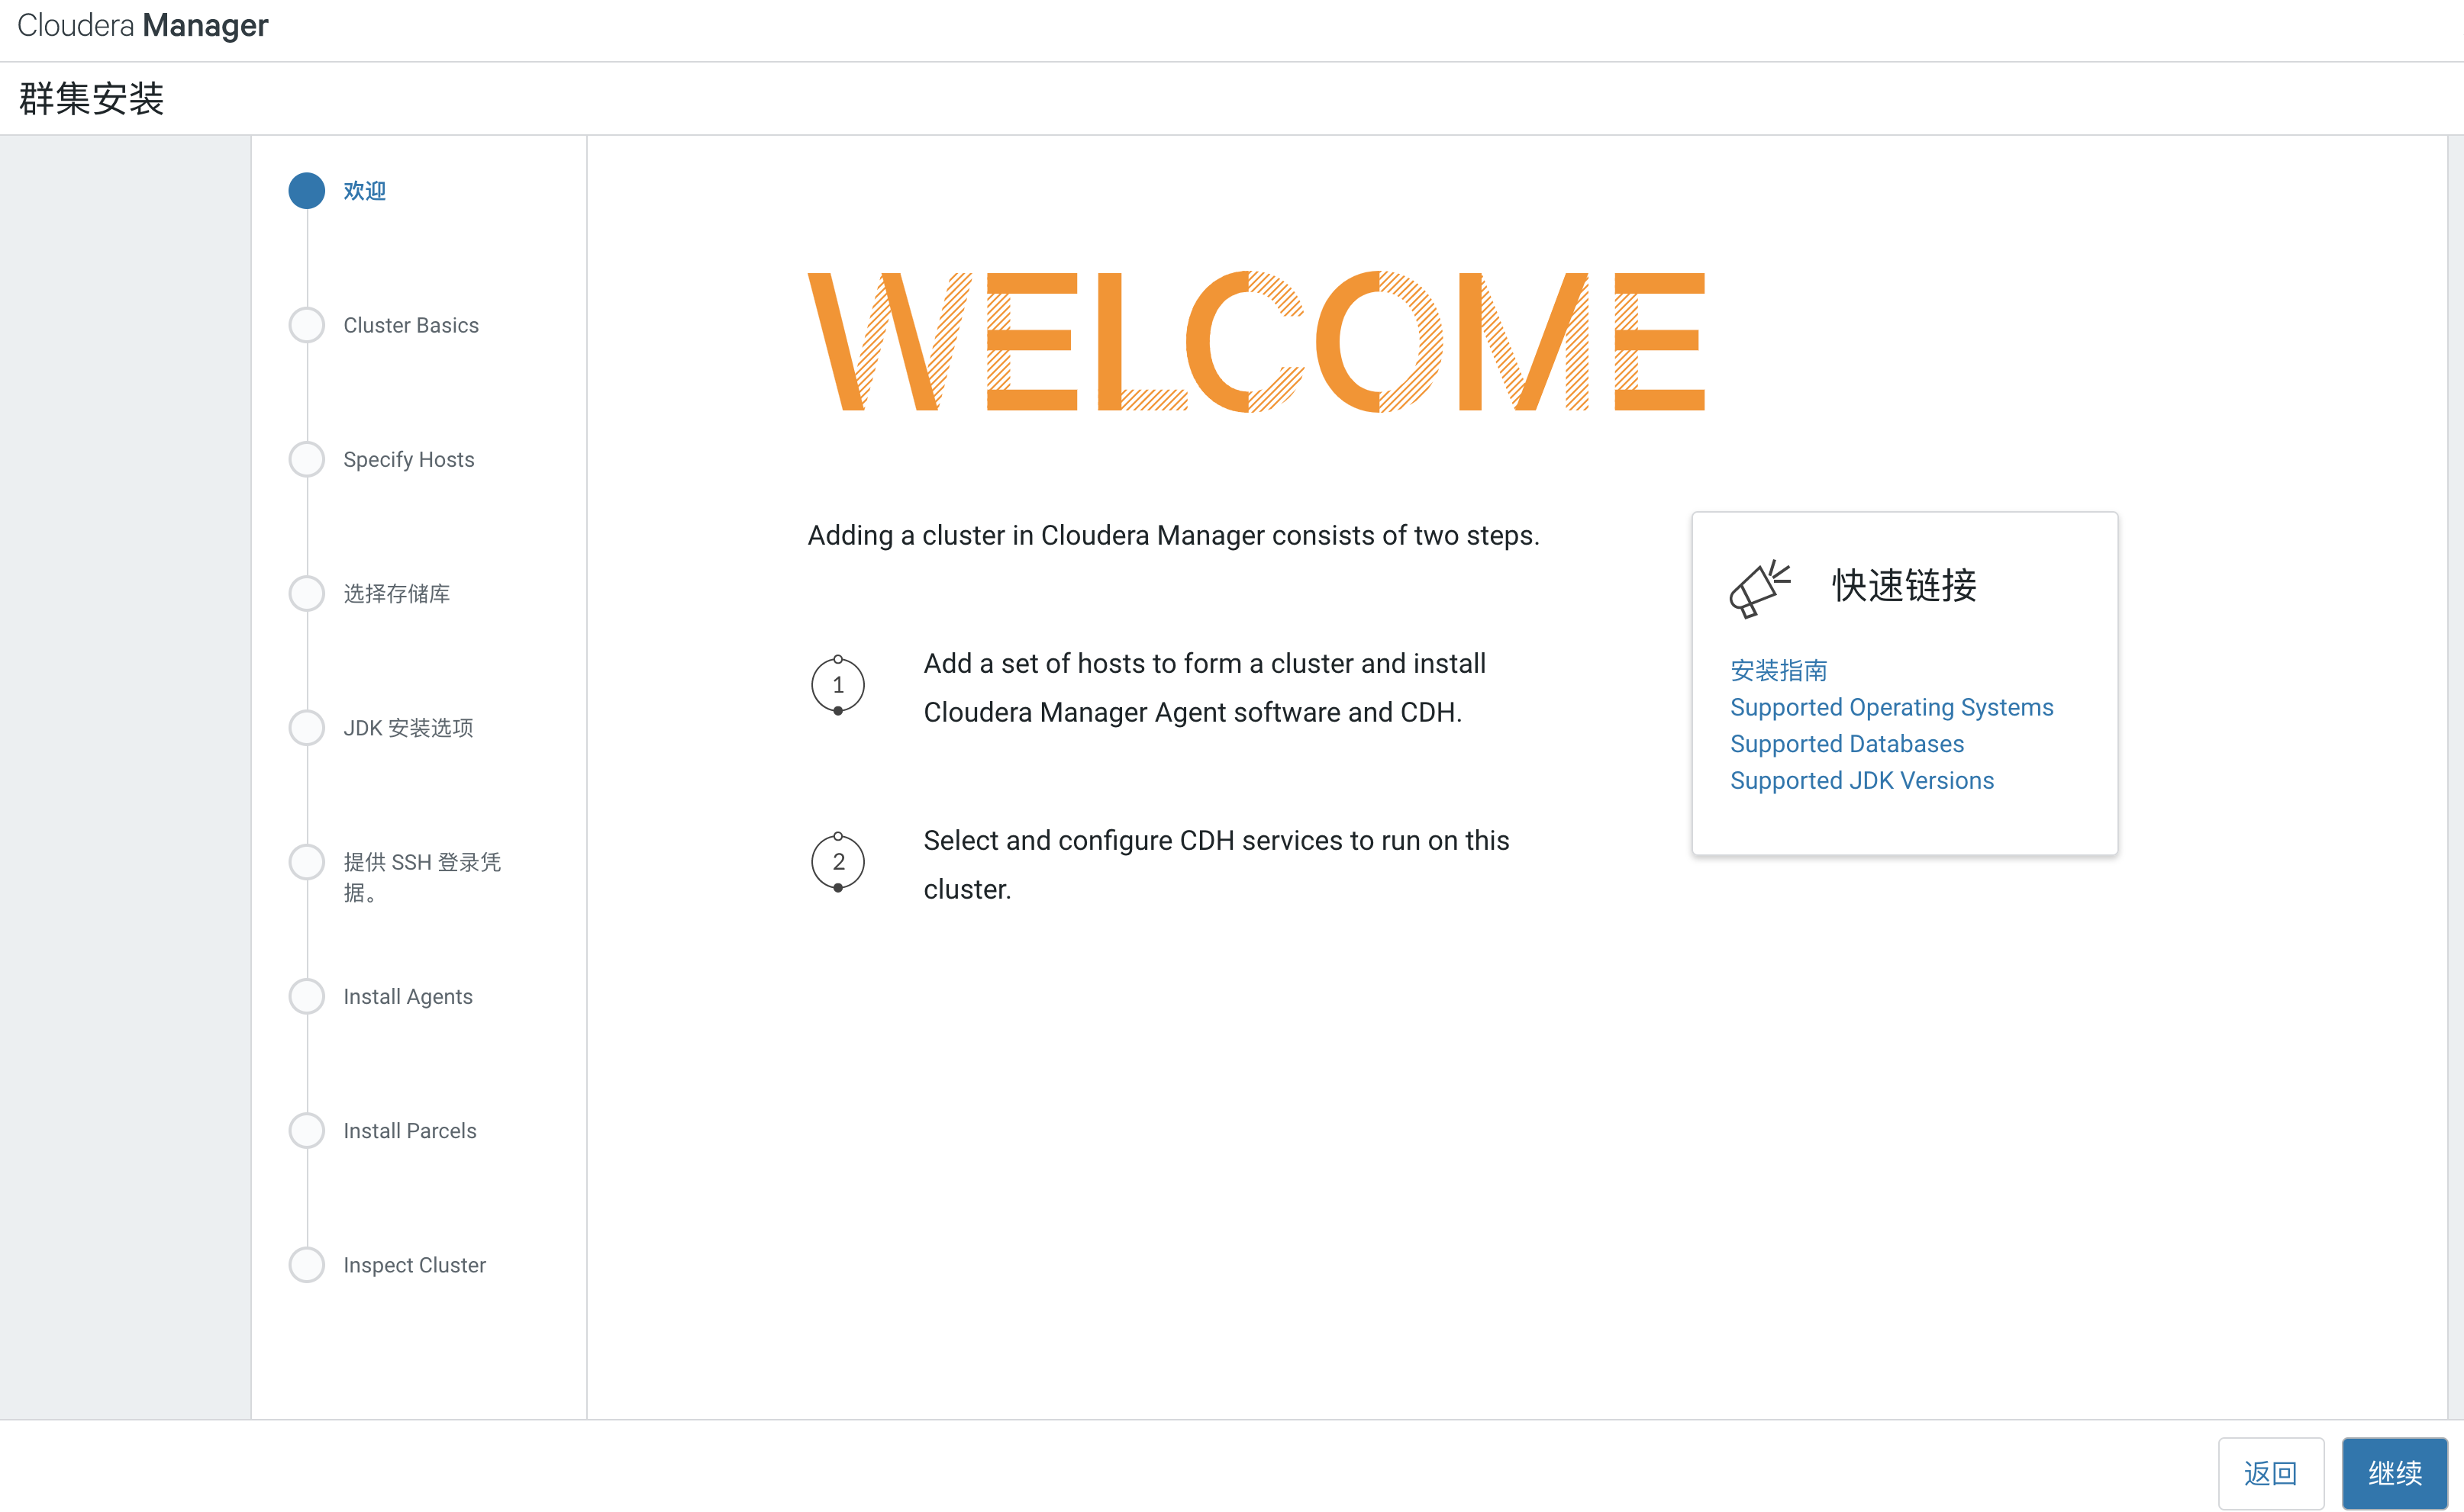The width and height of the screenshot is (2464, 1512).
Task: Click the step 2 circled number icon
Action: coord(837,862)
